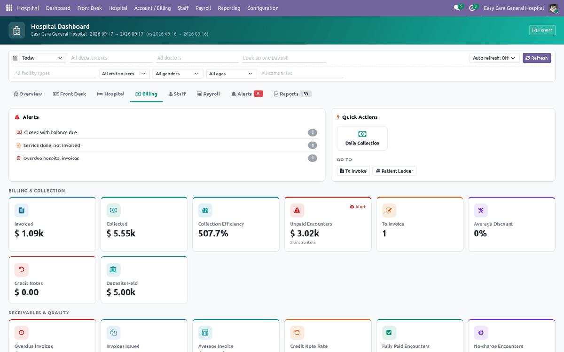
Task: Switch to the Overview tab
Action: coord(28,94)
